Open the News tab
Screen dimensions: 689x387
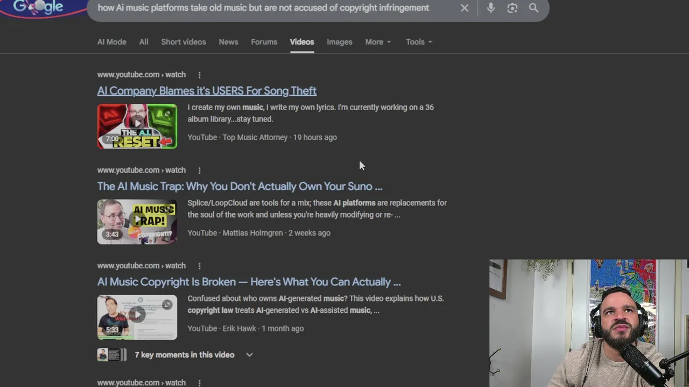click(228, 42)
